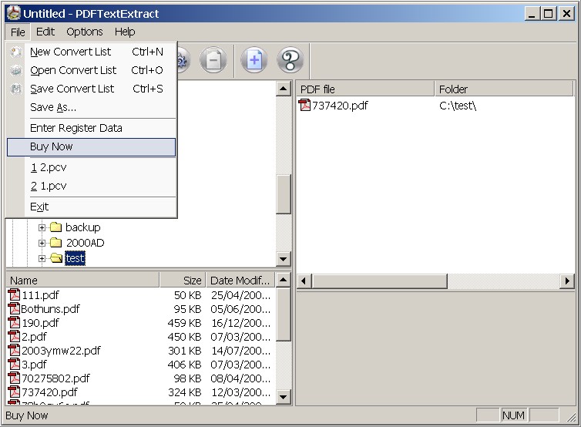Choose Exit from the File menu
This screenshot has width=581, height=427.
point(91,207)
